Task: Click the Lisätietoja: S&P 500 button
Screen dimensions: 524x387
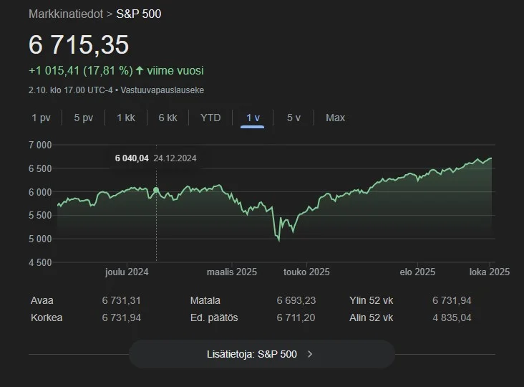Action: click(261, 353)
